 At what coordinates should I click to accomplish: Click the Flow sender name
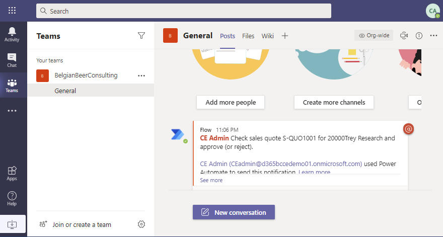point(206,130)
